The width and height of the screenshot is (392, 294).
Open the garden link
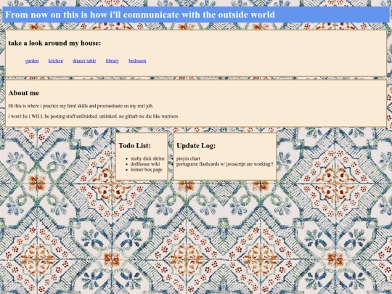tap(32, 61)
